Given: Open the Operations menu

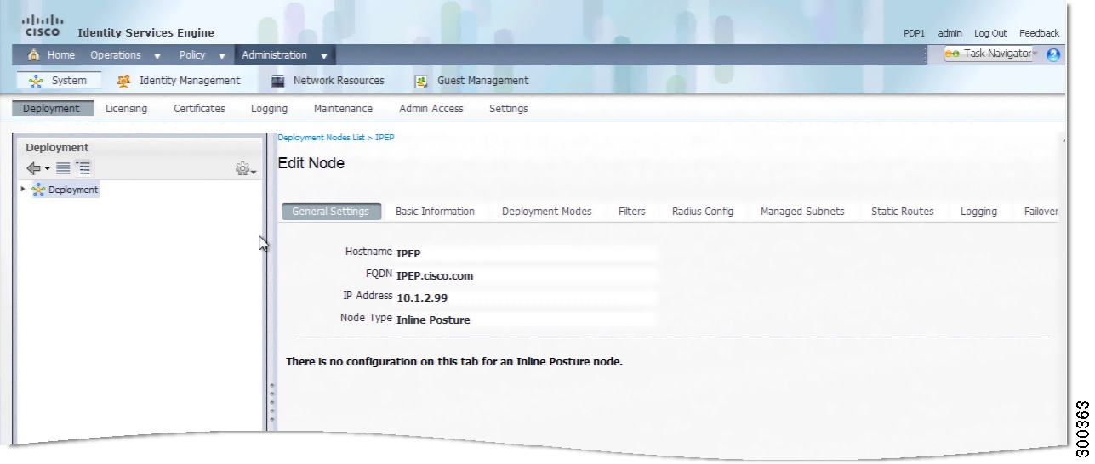Looking at the screenshot, I should coord(116,55).
